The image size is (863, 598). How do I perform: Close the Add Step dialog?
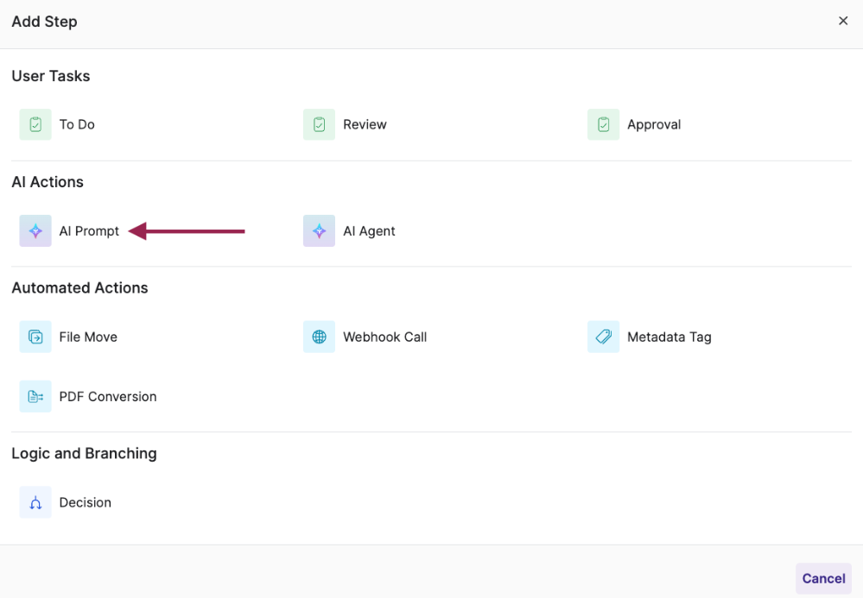[842, 21]
